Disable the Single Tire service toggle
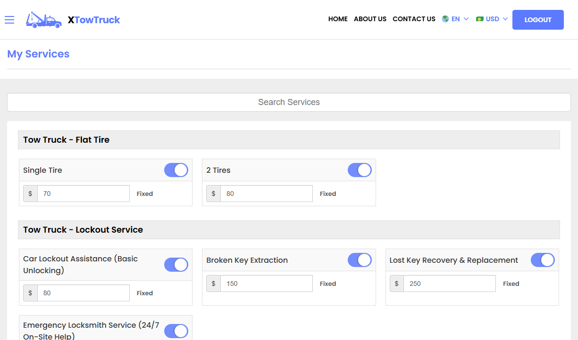 (176, 170)
